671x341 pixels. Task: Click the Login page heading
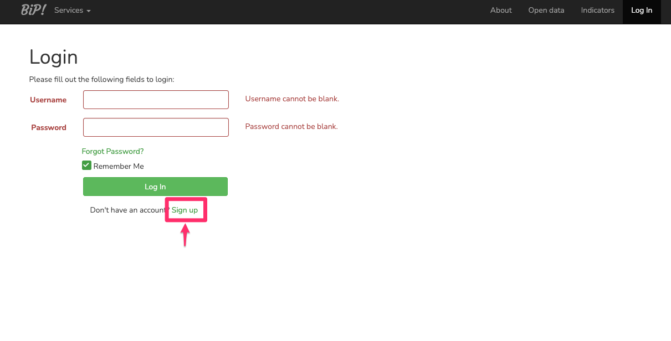(x=54, y=57)
